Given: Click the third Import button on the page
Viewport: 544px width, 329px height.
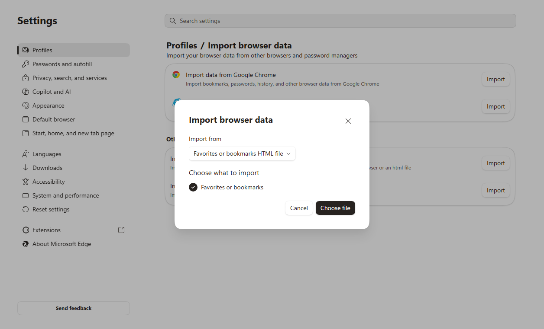Looking at the screenshot, I should click(496, 163).
